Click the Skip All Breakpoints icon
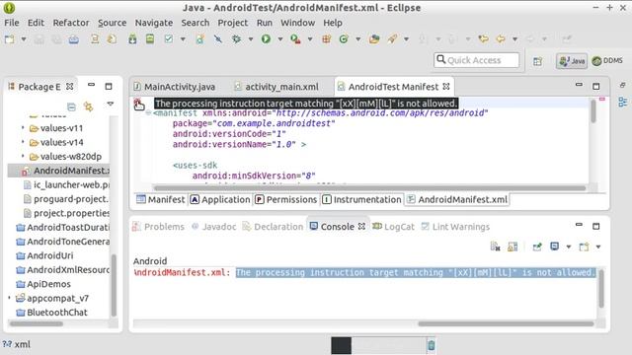The height and width of the screenshot is (355, 632). pyautogui.click(x=218, y=39)
